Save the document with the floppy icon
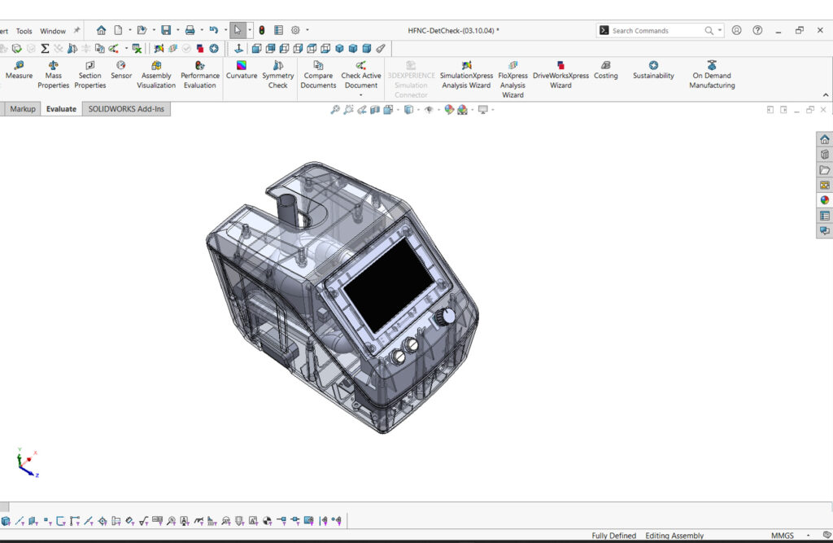Image resolution: width=833 pixels, height=543 pixels. (x=166, y=30)
